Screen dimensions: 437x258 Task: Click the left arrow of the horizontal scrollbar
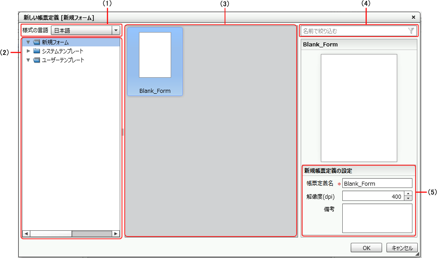coord(26,233)
